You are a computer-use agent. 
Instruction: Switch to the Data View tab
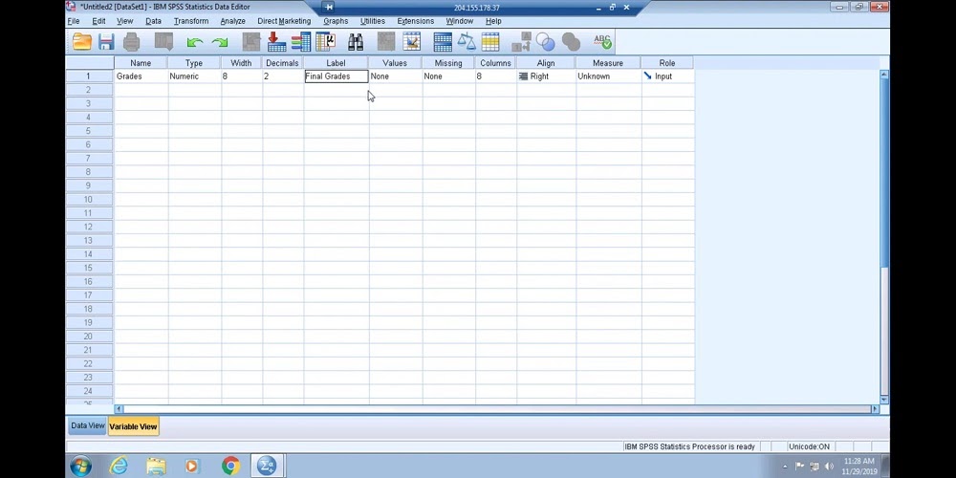click(x=87, y=426)
